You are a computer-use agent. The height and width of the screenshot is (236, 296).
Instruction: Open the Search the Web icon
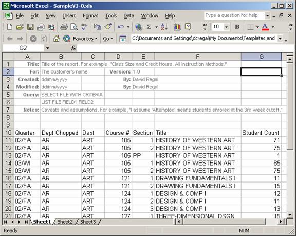[67, 39]
